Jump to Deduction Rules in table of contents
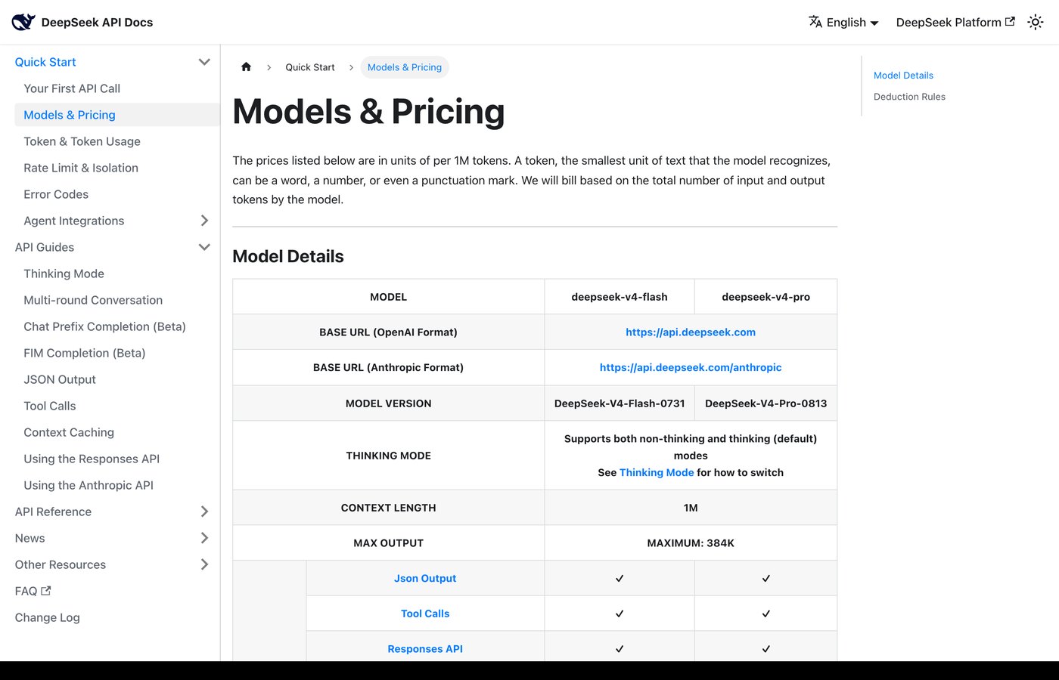Viewport: 1059px width, 680px height. click(x=909, y=97)
